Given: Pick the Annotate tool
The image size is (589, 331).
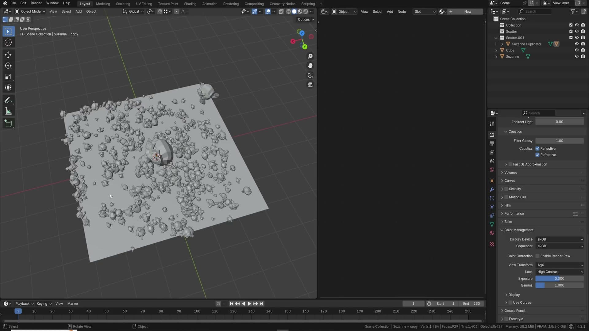Looking at the screenshot, I should tap(8, 100).
